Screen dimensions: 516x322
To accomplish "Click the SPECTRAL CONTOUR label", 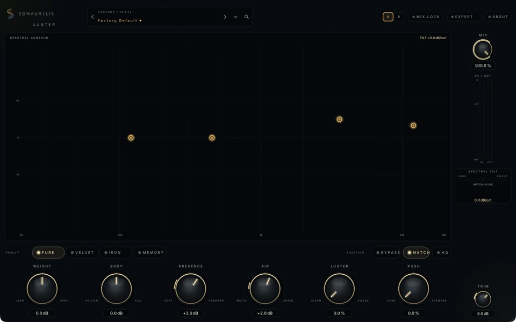I will [29, 38].
